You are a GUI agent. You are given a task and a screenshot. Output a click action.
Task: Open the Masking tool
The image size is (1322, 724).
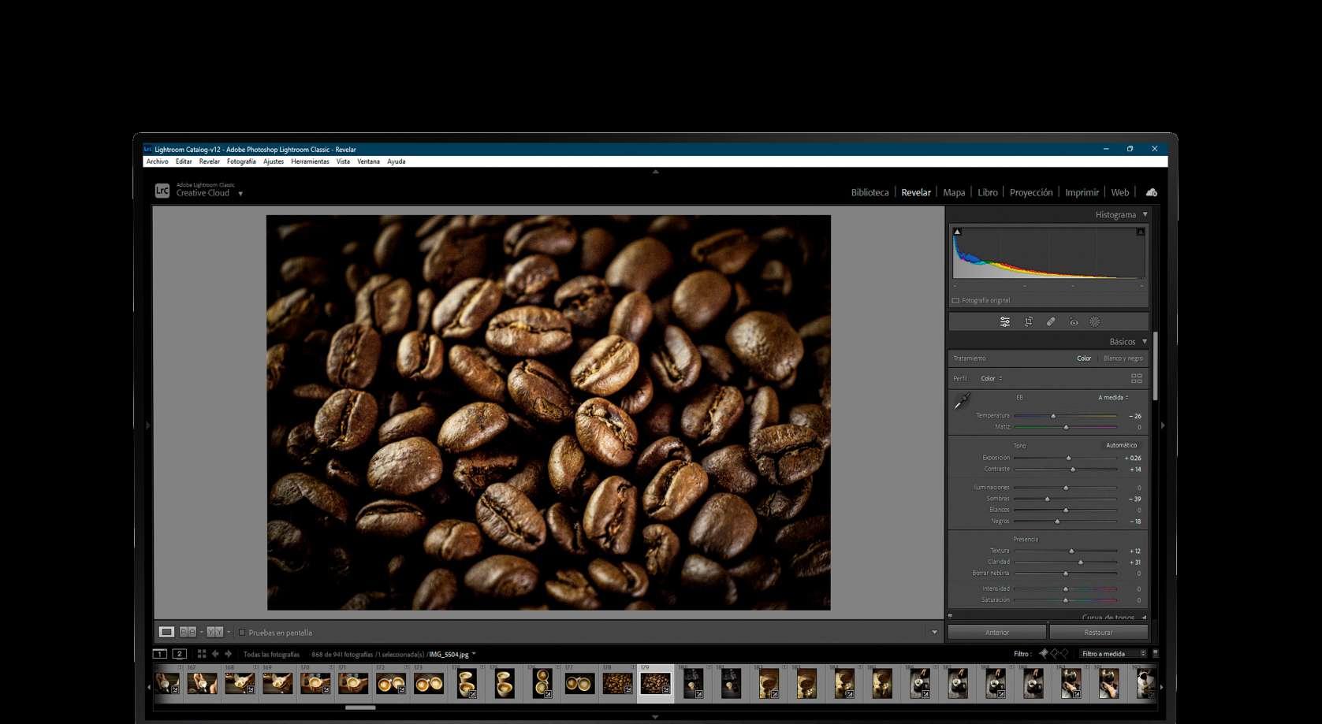click(1095, 322)
